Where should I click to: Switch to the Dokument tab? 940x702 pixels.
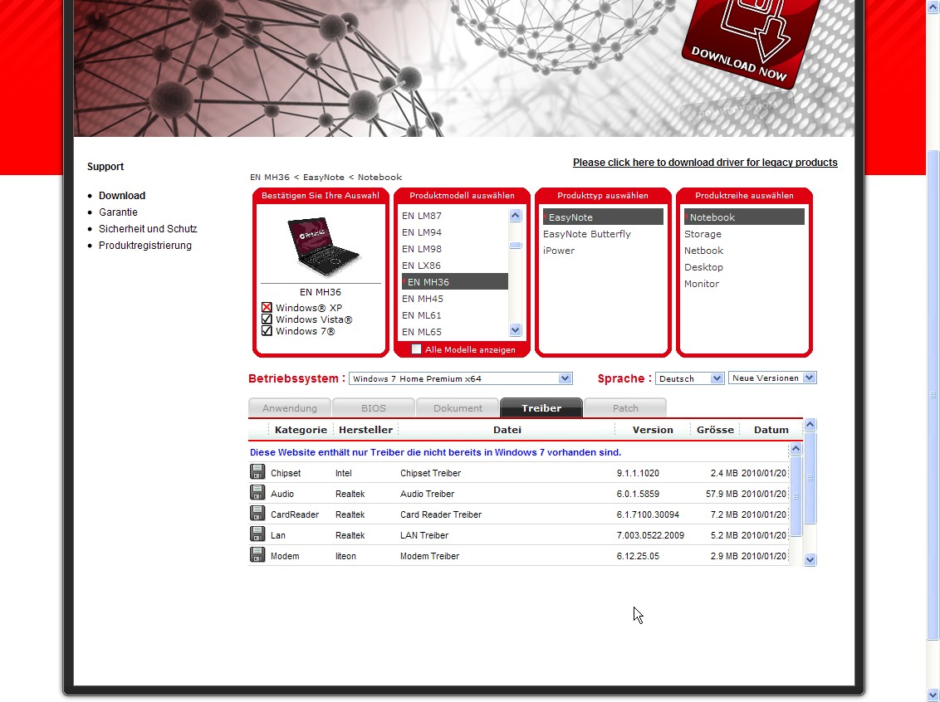(458, 408)
